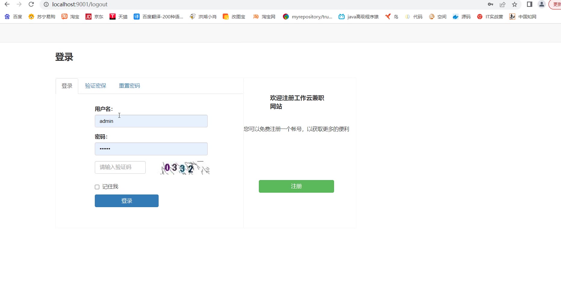Image resolution: width=561 pixels, height=283 pixels.
Task: Open the browser profile avatar
Action: click(x=541, y=4)
